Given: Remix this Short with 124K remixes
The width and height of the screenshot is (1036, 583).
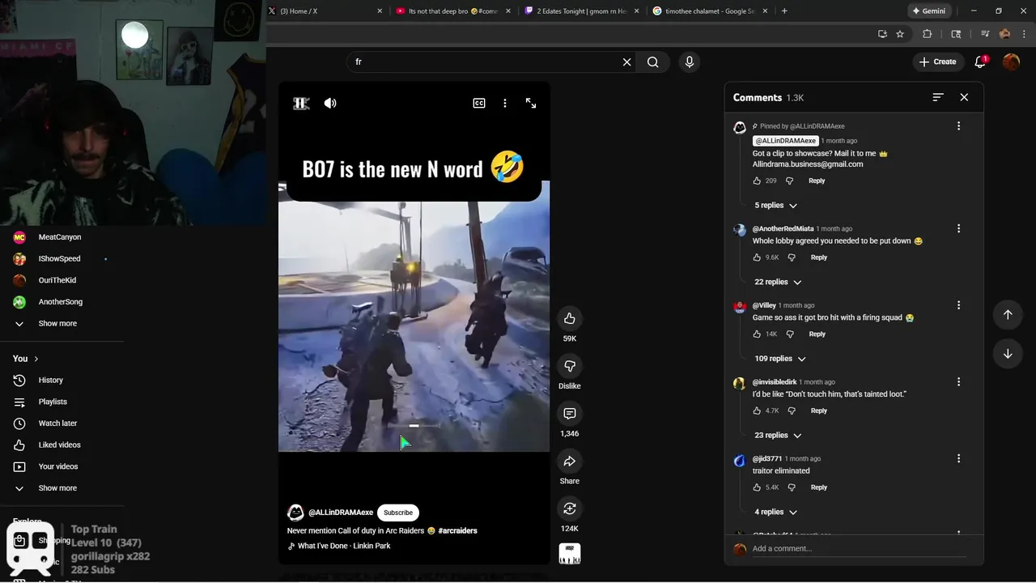Looking at the screenshot, I should pos(570,509).
